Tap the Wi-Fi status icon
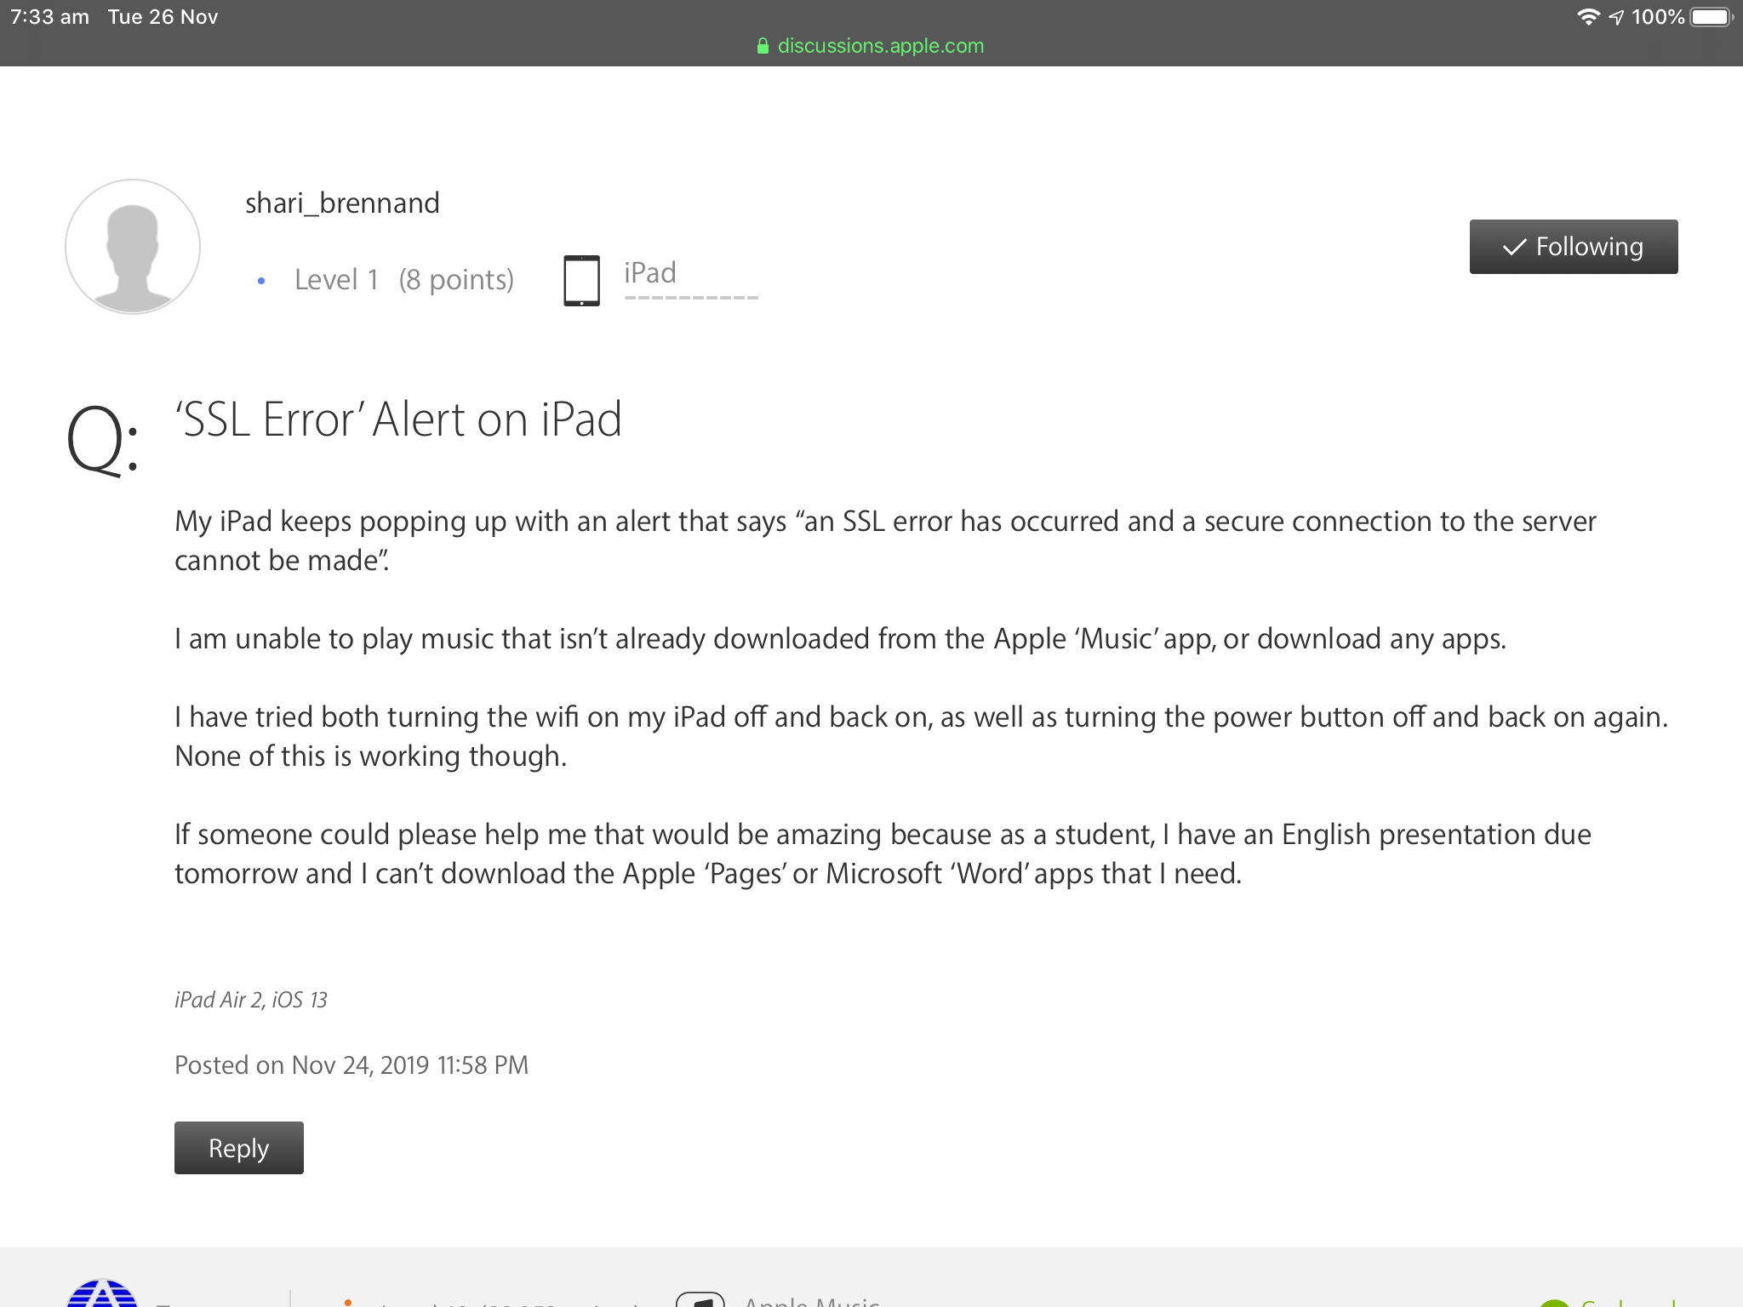The width and height of the screenshot is (1743, 1307). pyautogui.click(x=1587, y=17)
